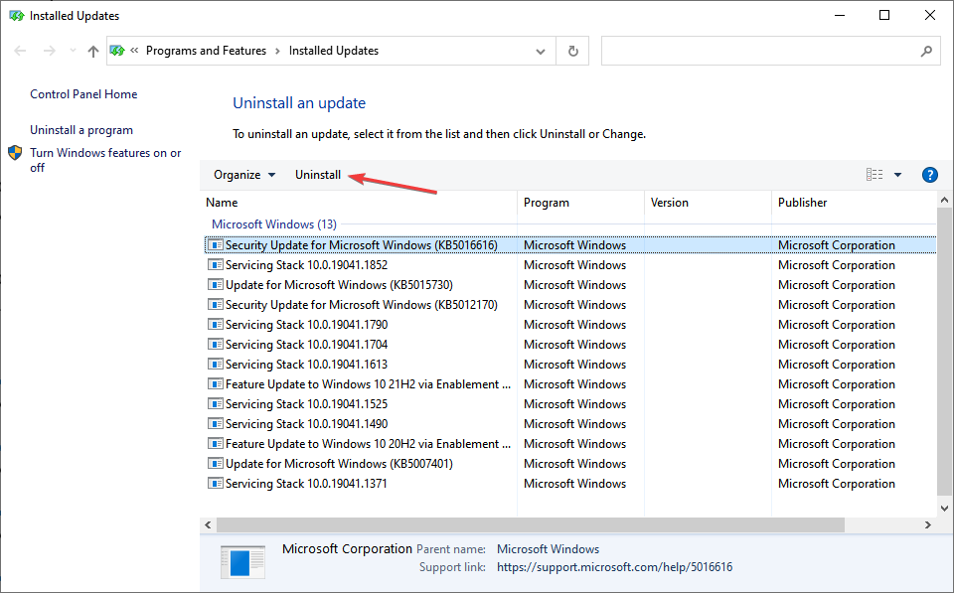This screenshot has height=593, width=954.
Task: Click the back navigation arrow
Action: click(20, 51)
